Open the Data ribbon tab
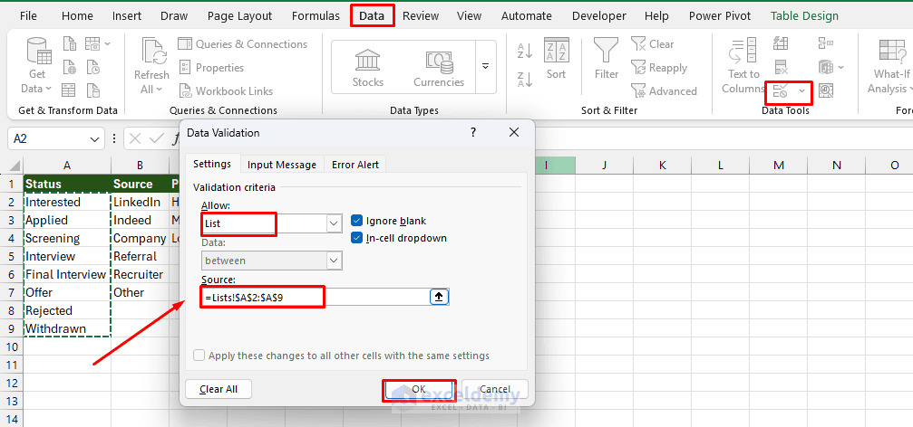The image size is (913, 427). pyautogui.click(x=372, y=15)
